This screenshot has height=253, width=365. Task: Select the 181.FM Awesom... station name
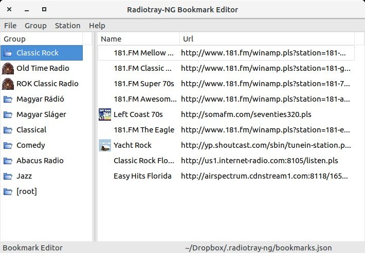[145, 99]
